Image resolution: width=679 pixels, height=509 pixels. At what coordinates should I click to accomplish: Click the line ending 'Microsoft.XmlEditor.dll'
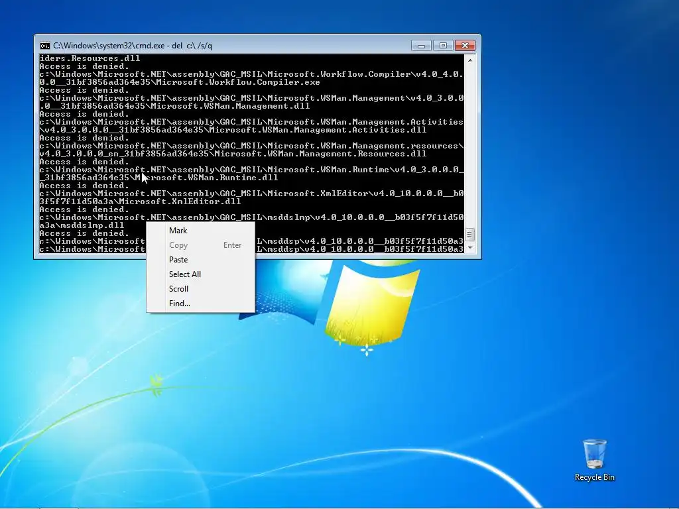[x=140, y=201]
